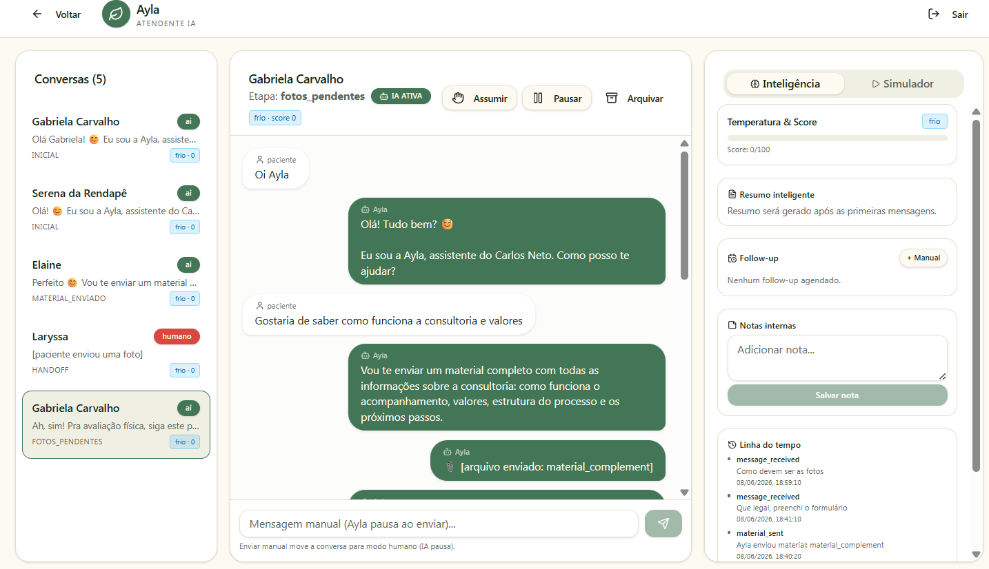
Task: Click the send paper-plane icon button
Action: (x=663, y=524)
